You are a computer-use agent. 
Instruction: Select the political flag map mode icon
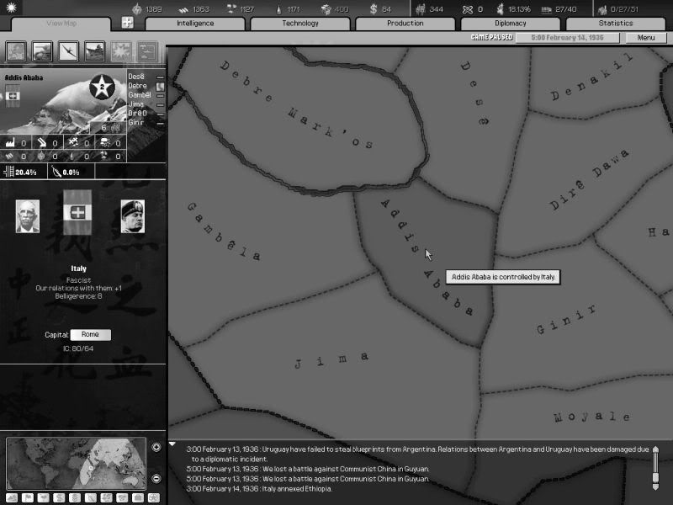[25, 498]
